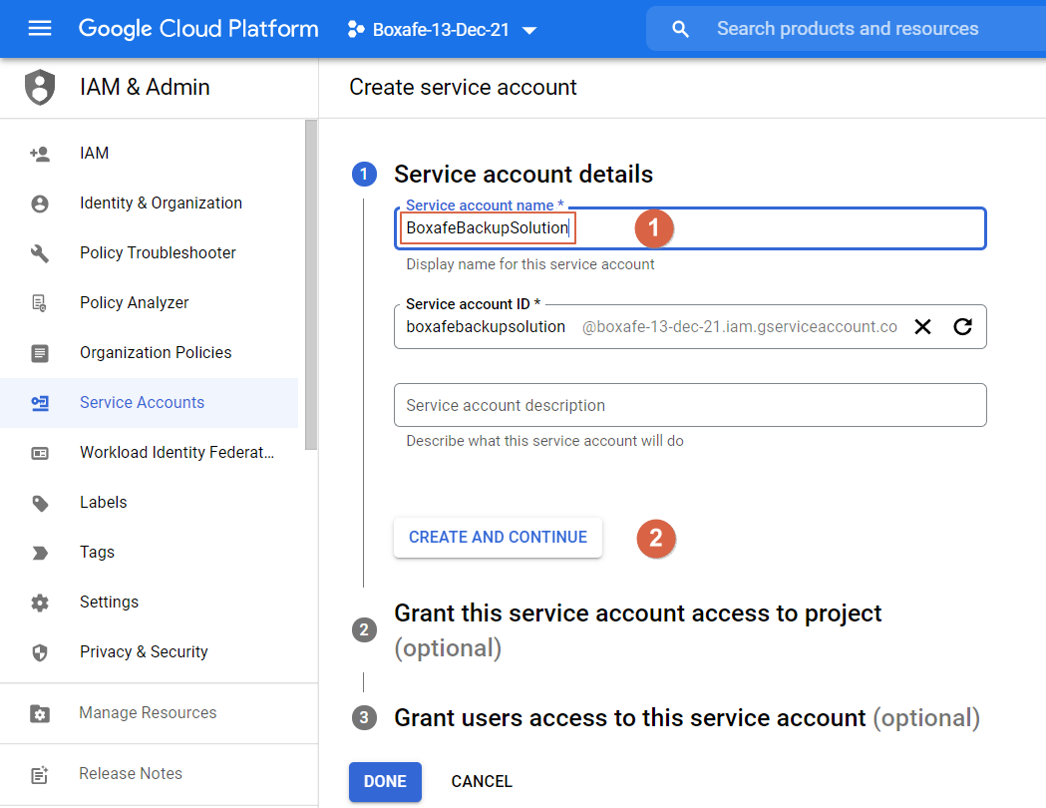Focus the Service account description field
This screenshot has width=1046, height=808.
click(x=690, y=406)
